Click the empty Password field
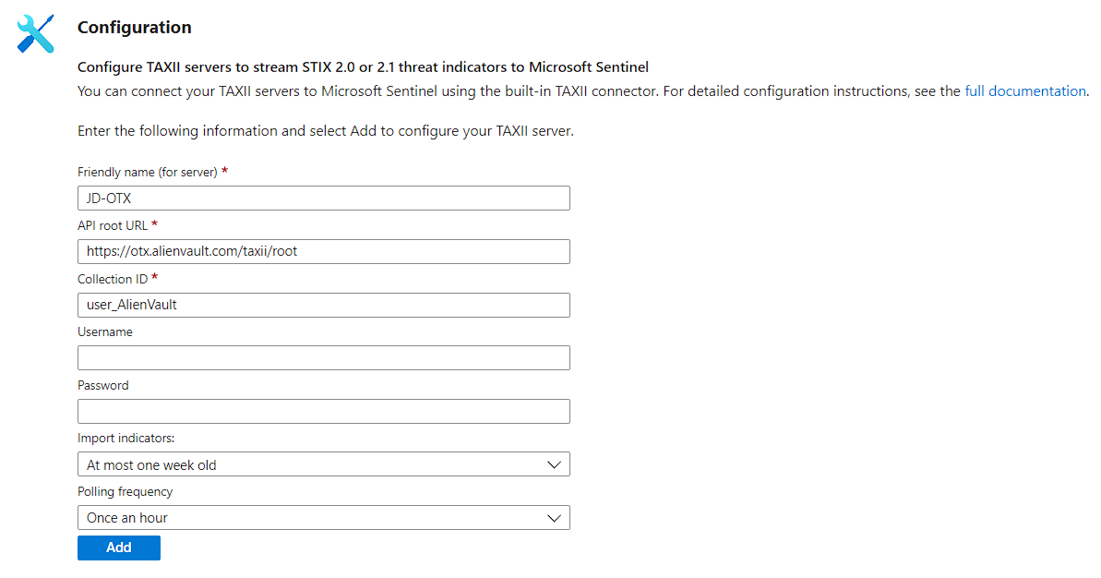This screenshot has width=1101, height=578. [323, 411]
